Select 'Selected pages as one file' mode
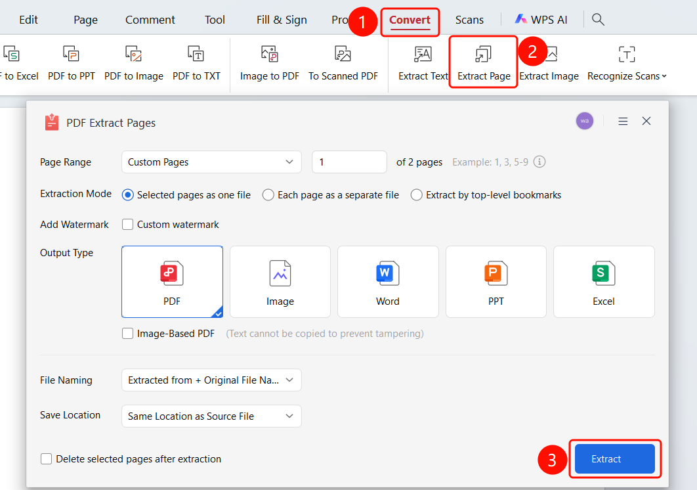This screenshot has width=697, height=490. click(127, 195)
